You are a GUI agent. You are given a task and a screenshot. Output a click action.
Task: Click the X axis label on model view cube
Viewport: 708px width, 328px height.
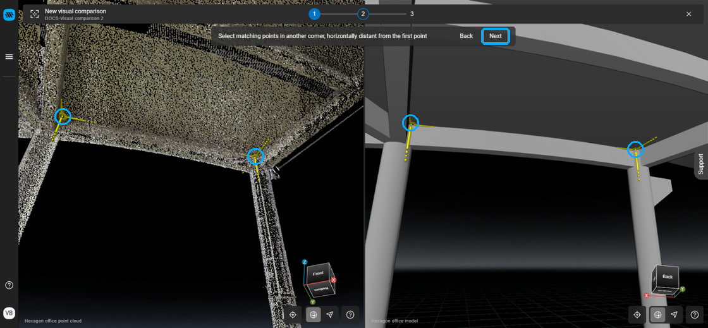pos(647,296)
